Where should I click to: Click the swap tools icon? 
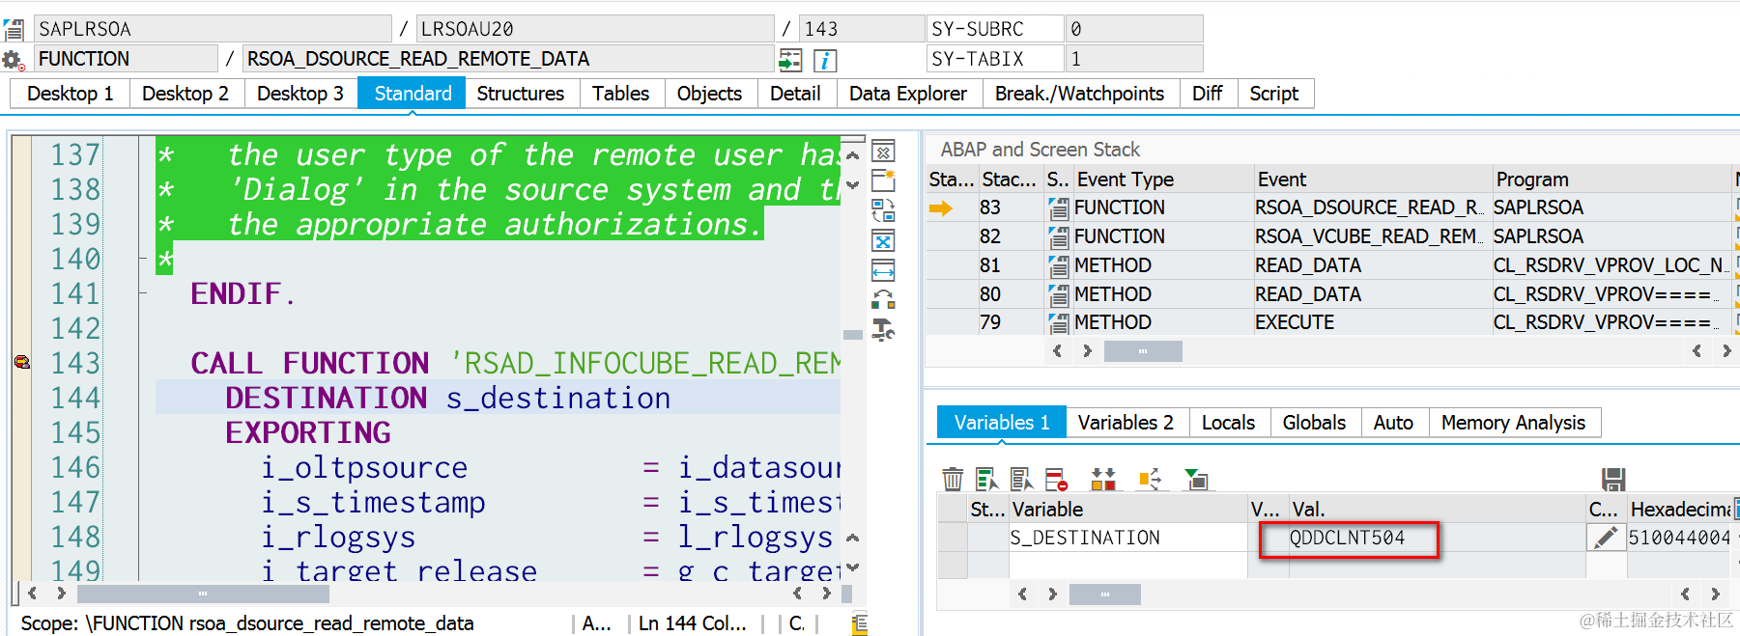pos(883,210)
